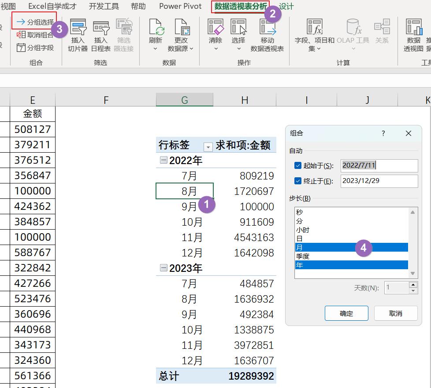Confirm grouping with the 确定 button

(x=346, y=313)
